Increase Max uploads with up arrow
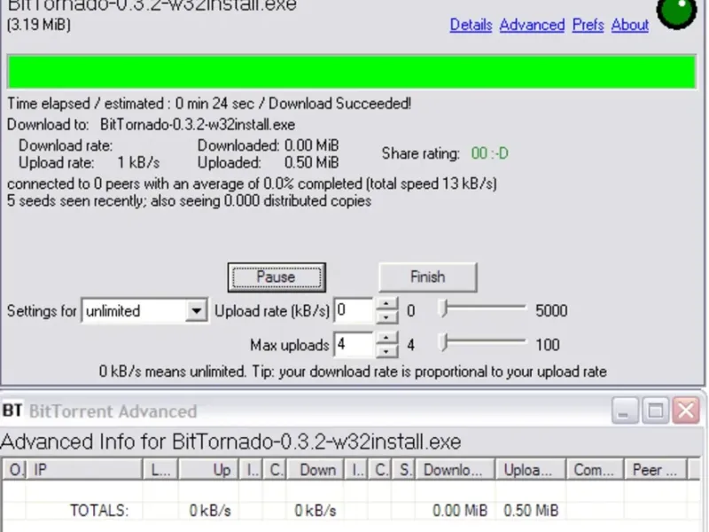 [386, 339]
